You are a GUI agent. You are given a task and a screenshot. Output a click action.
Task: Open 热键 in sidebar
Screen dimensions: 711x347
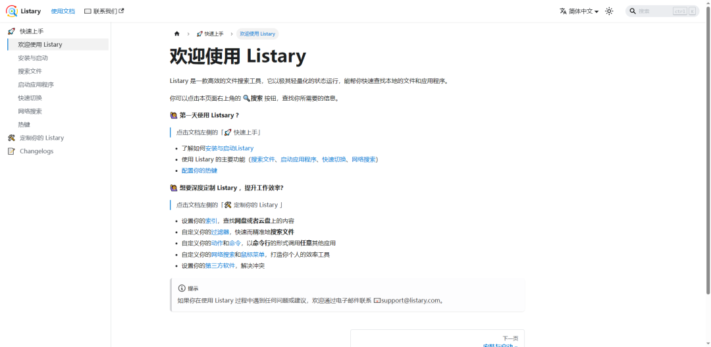point(24,124)
